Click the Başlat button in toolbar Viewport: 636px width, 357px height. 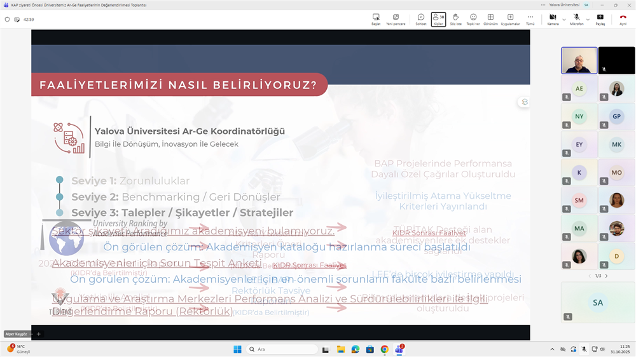(x=376, y=19)
